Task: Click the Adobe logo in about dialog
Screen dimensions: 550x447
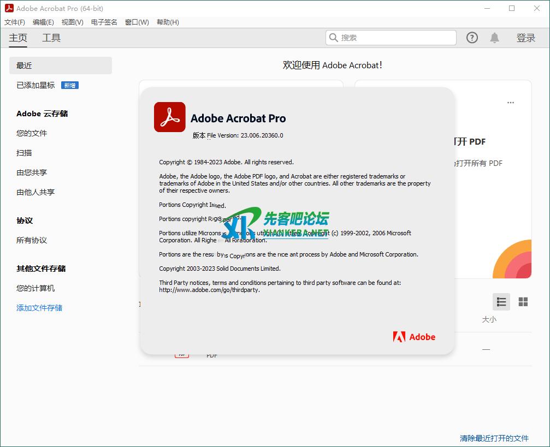Action: (x=414, y=337)
